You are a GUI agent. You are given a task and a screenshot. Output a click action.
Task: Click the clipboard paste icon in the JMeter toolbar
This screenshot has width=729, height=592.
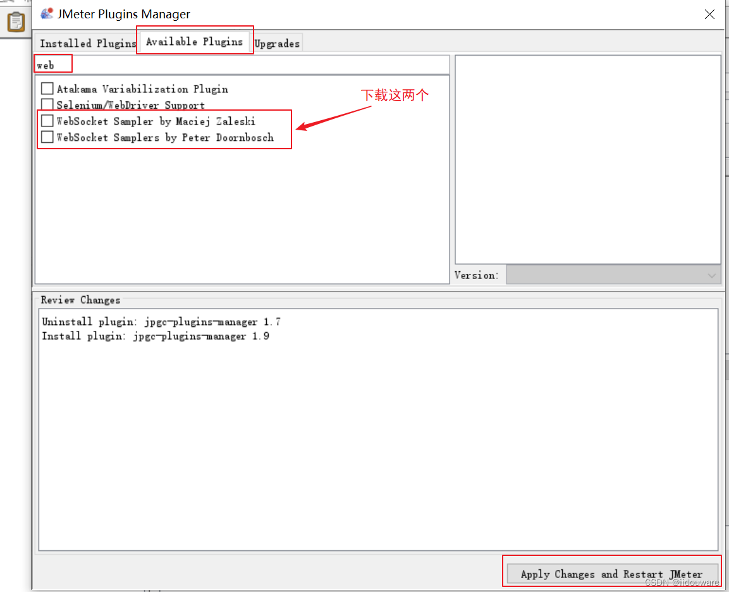pos(16,22)
